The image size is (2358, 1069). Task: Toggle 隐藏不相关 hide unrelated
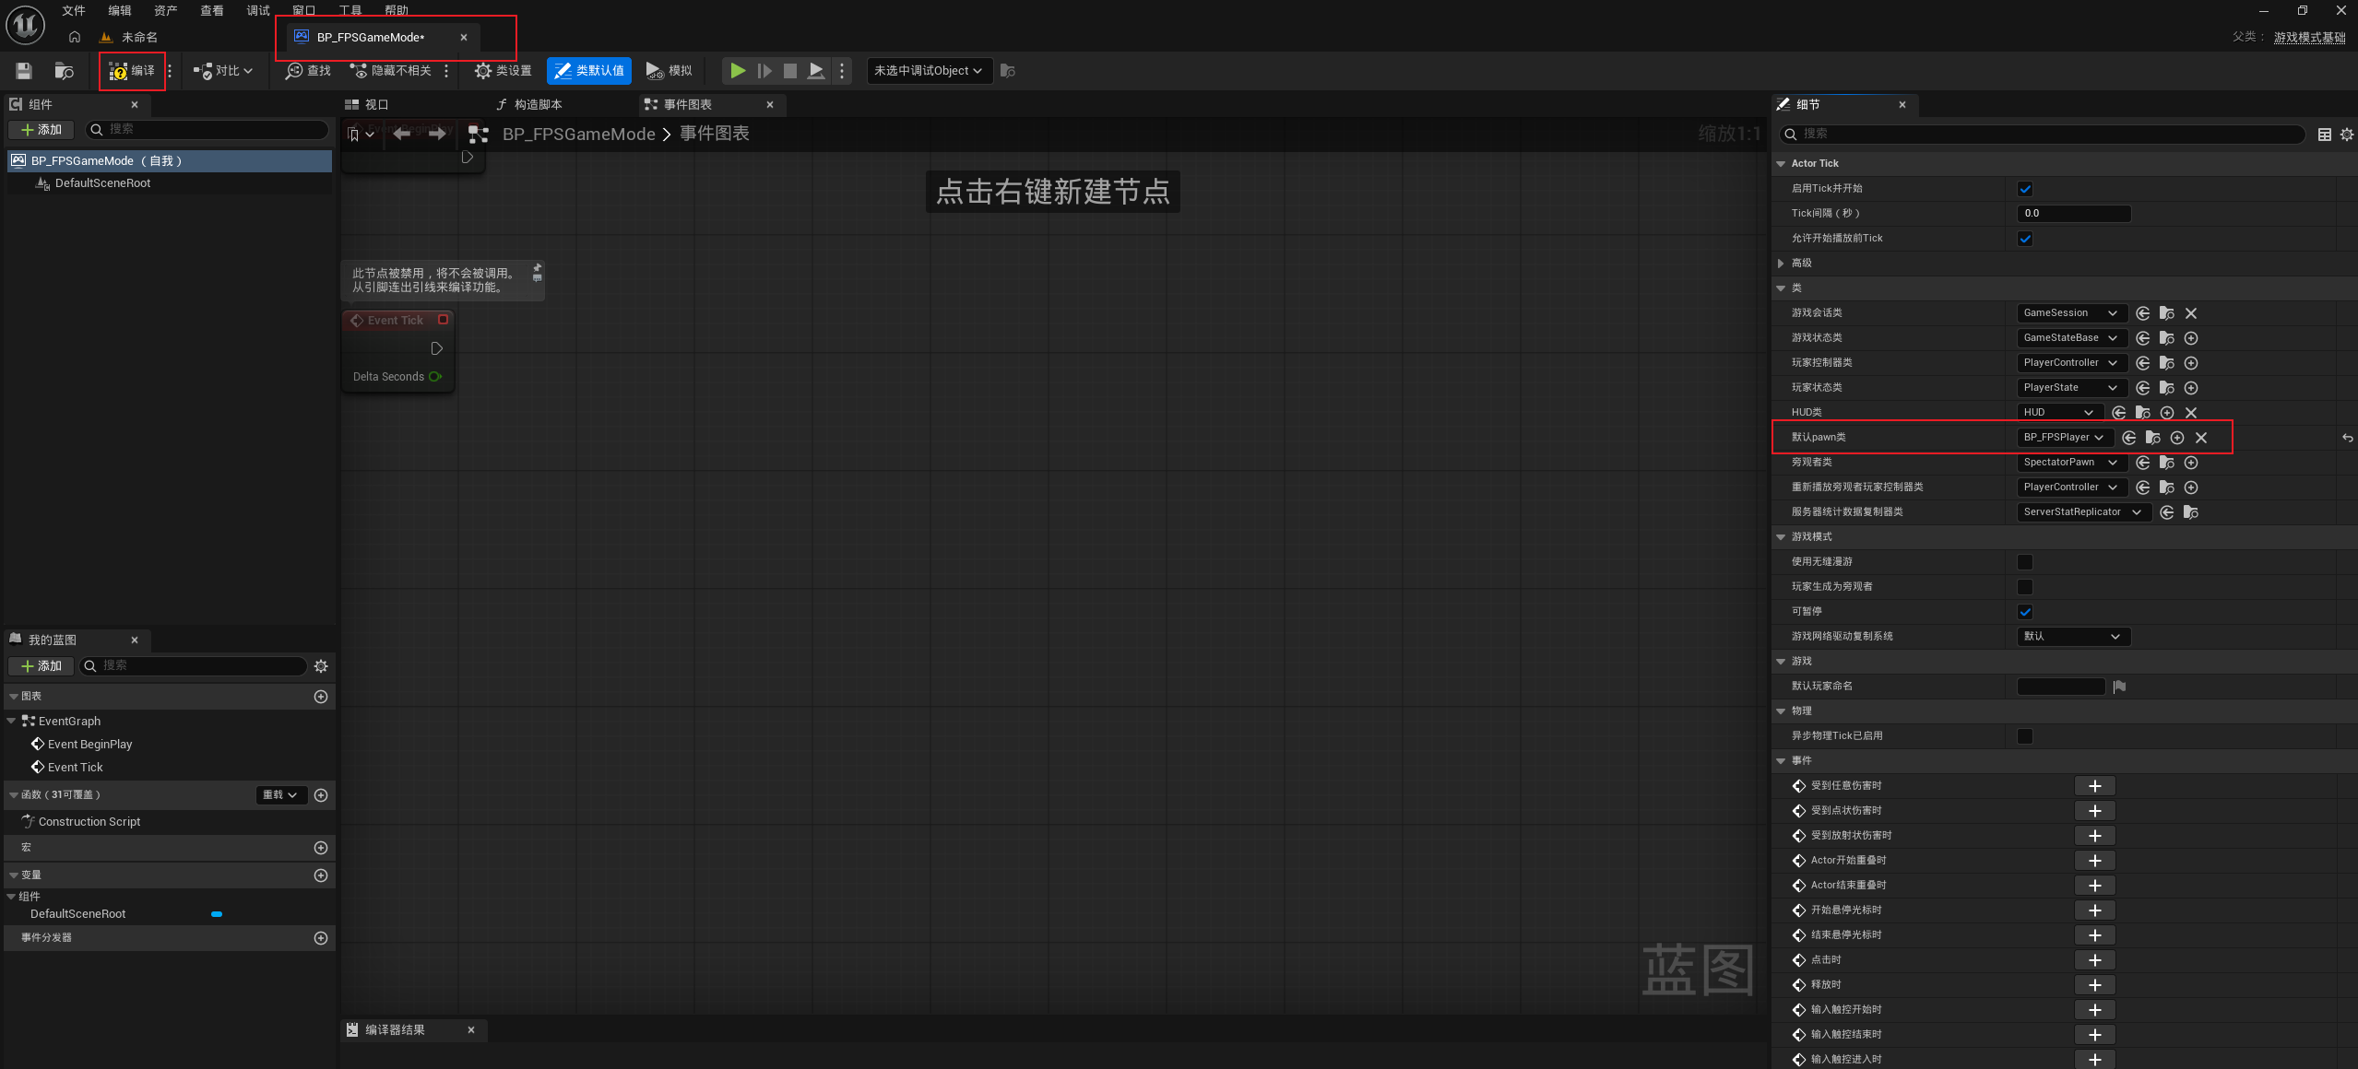[x=391, y=71]
